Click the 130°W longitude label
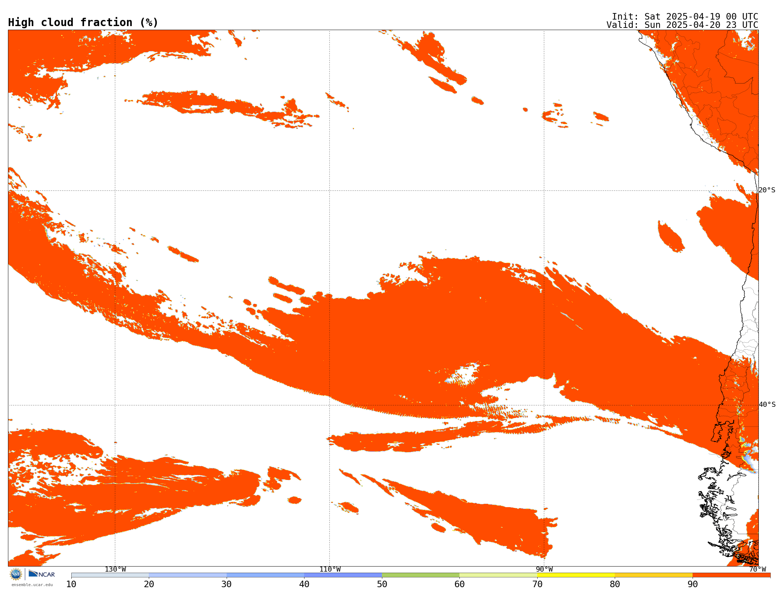Image resolution: width=782 pixels, height=589 pixels. click(115, 569)
